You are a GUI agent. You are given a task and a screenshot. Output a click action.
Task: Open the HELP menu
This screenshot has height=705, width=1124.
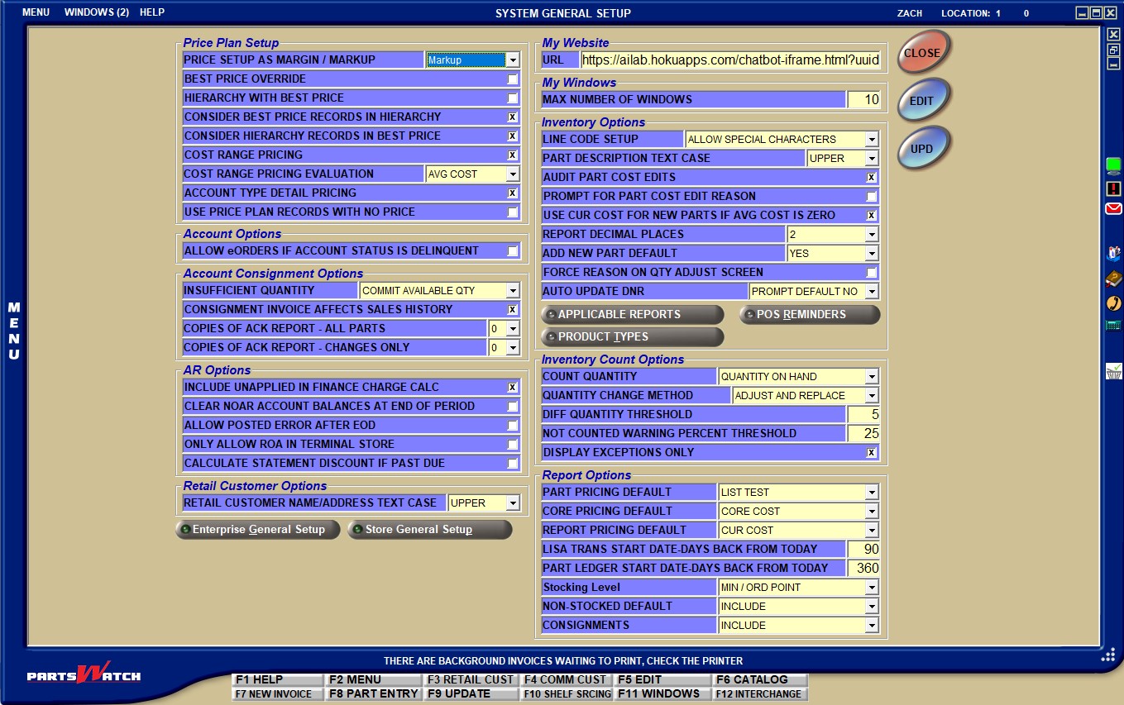(154, 12)
